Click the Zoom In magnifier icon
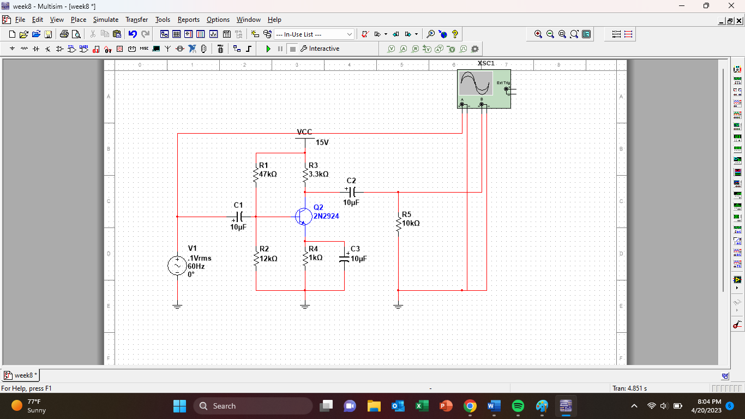This screenshot has height=419, width=745. click(x=538, y=34)
